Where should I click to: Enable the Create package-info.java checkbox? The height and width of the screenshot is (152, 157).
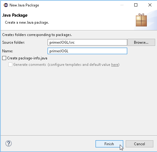click(x=4, y=58)
